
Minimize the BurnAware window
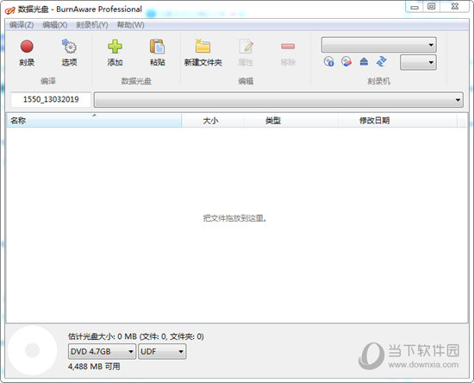point(415,7)
